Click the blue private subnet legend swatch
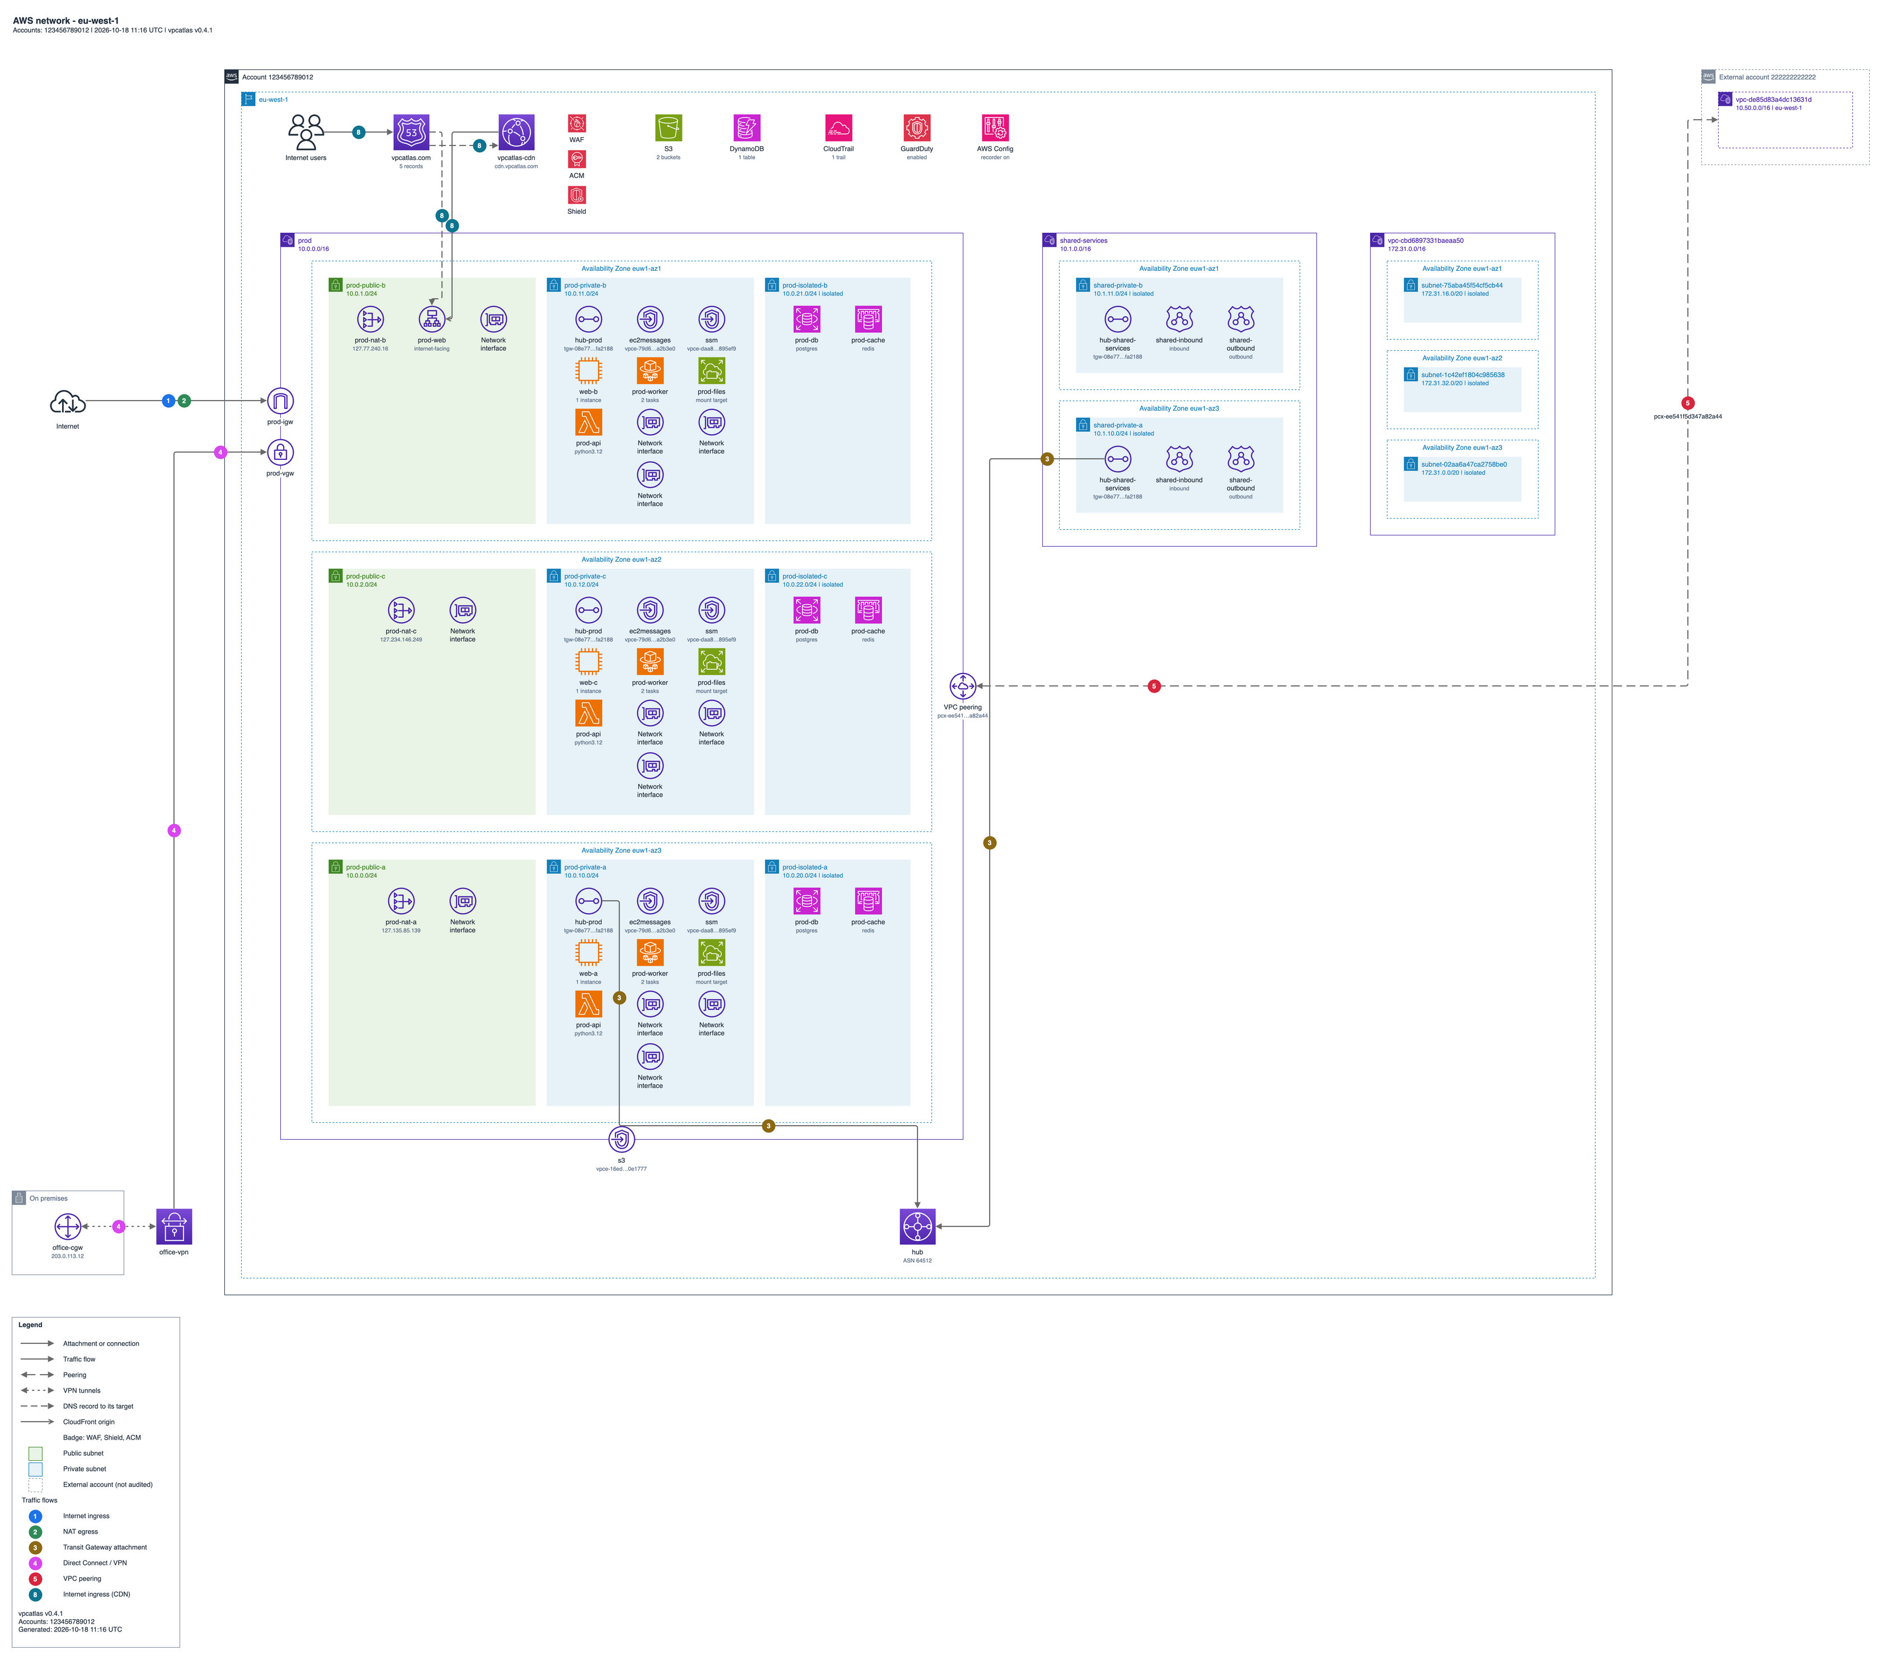1882x1660 pixels. [35, 1469]
